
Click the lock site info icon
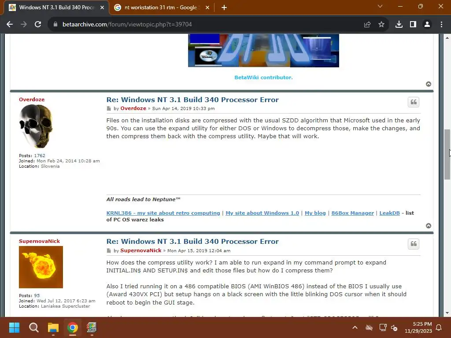[x=55, y=25]
